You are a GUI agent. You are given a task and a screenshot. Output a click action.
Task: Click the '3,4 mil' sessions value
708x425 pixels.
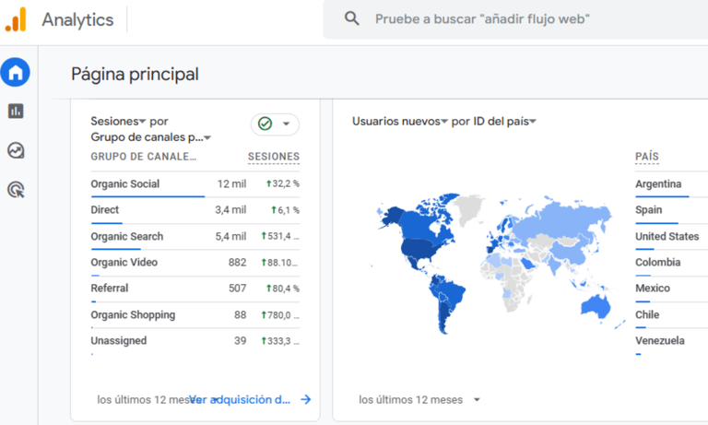click(x=230, y=210)
